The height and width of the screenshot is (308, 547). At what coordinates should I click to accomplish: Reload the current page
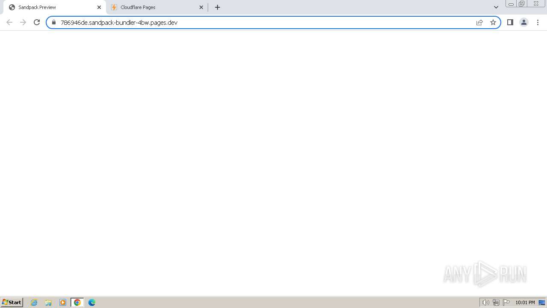tap(37, 22)
